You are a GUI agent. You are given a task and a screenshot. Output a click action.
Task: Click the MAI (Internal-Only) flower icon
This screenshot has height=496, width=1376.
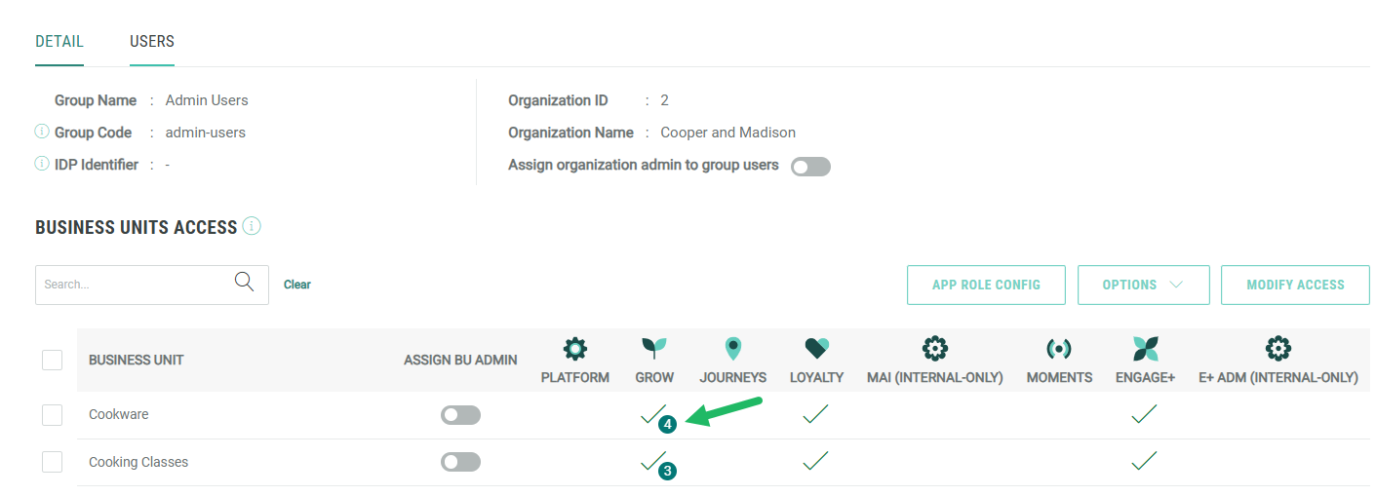(934, 349)
